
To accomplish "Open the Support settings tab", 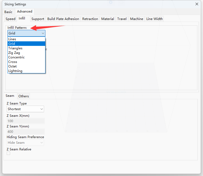I will 38,19.
